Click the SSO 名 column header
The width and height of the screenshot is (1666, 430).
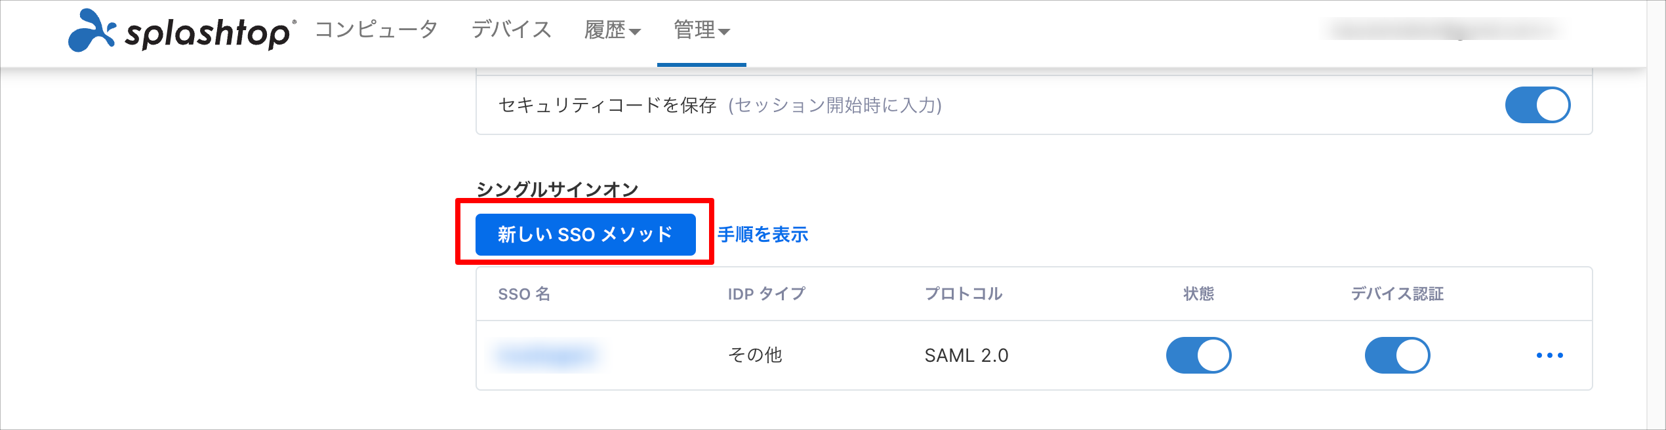pos(524,294)
